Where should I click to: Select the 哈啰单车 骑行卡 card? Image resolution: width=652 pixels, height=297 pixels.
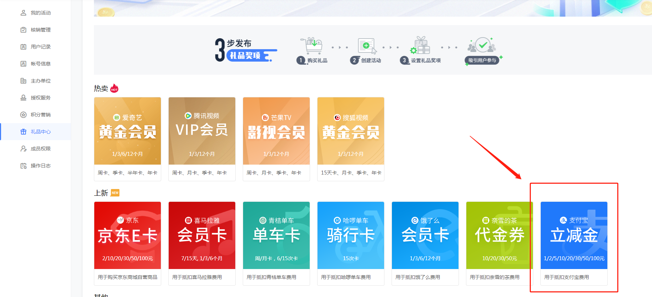pos(351,244)
